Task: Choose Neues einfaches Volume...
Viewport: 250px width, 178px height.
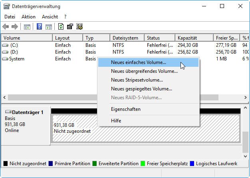Action: (149, 62)
